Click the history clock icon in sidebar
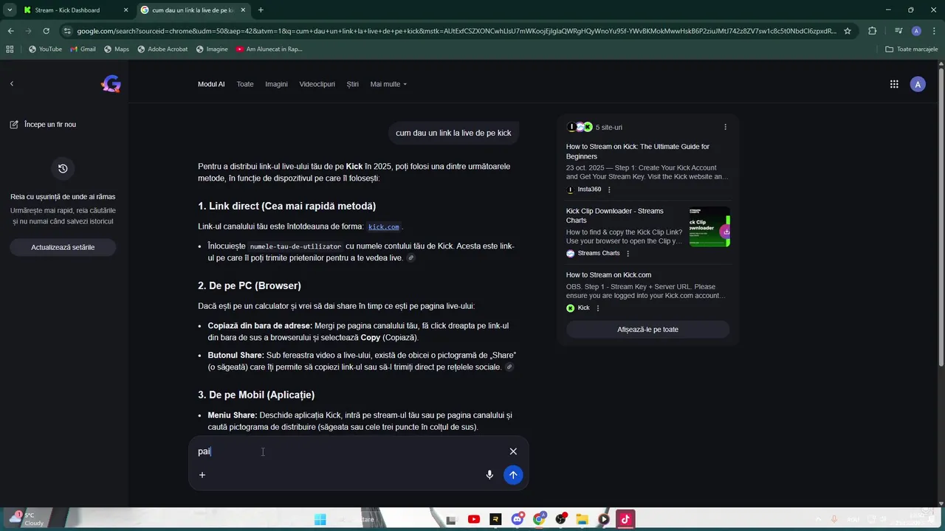Screen dimensions: 945x531 pyautogui.click(x=63, y=169)
